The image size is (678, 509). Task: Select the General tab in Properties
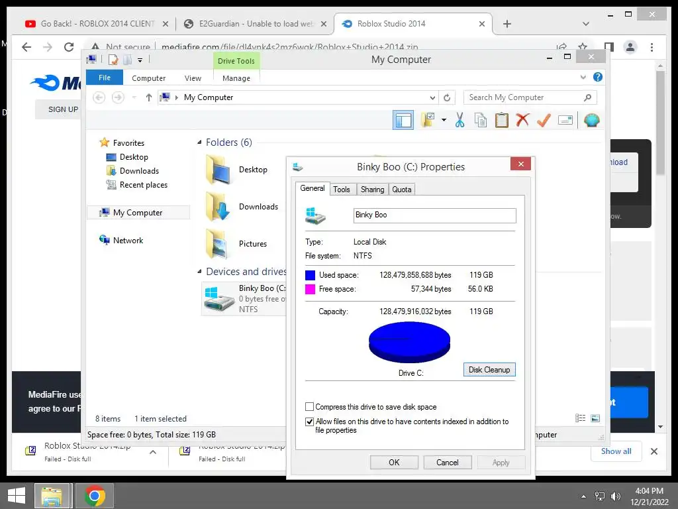(313, 188)
